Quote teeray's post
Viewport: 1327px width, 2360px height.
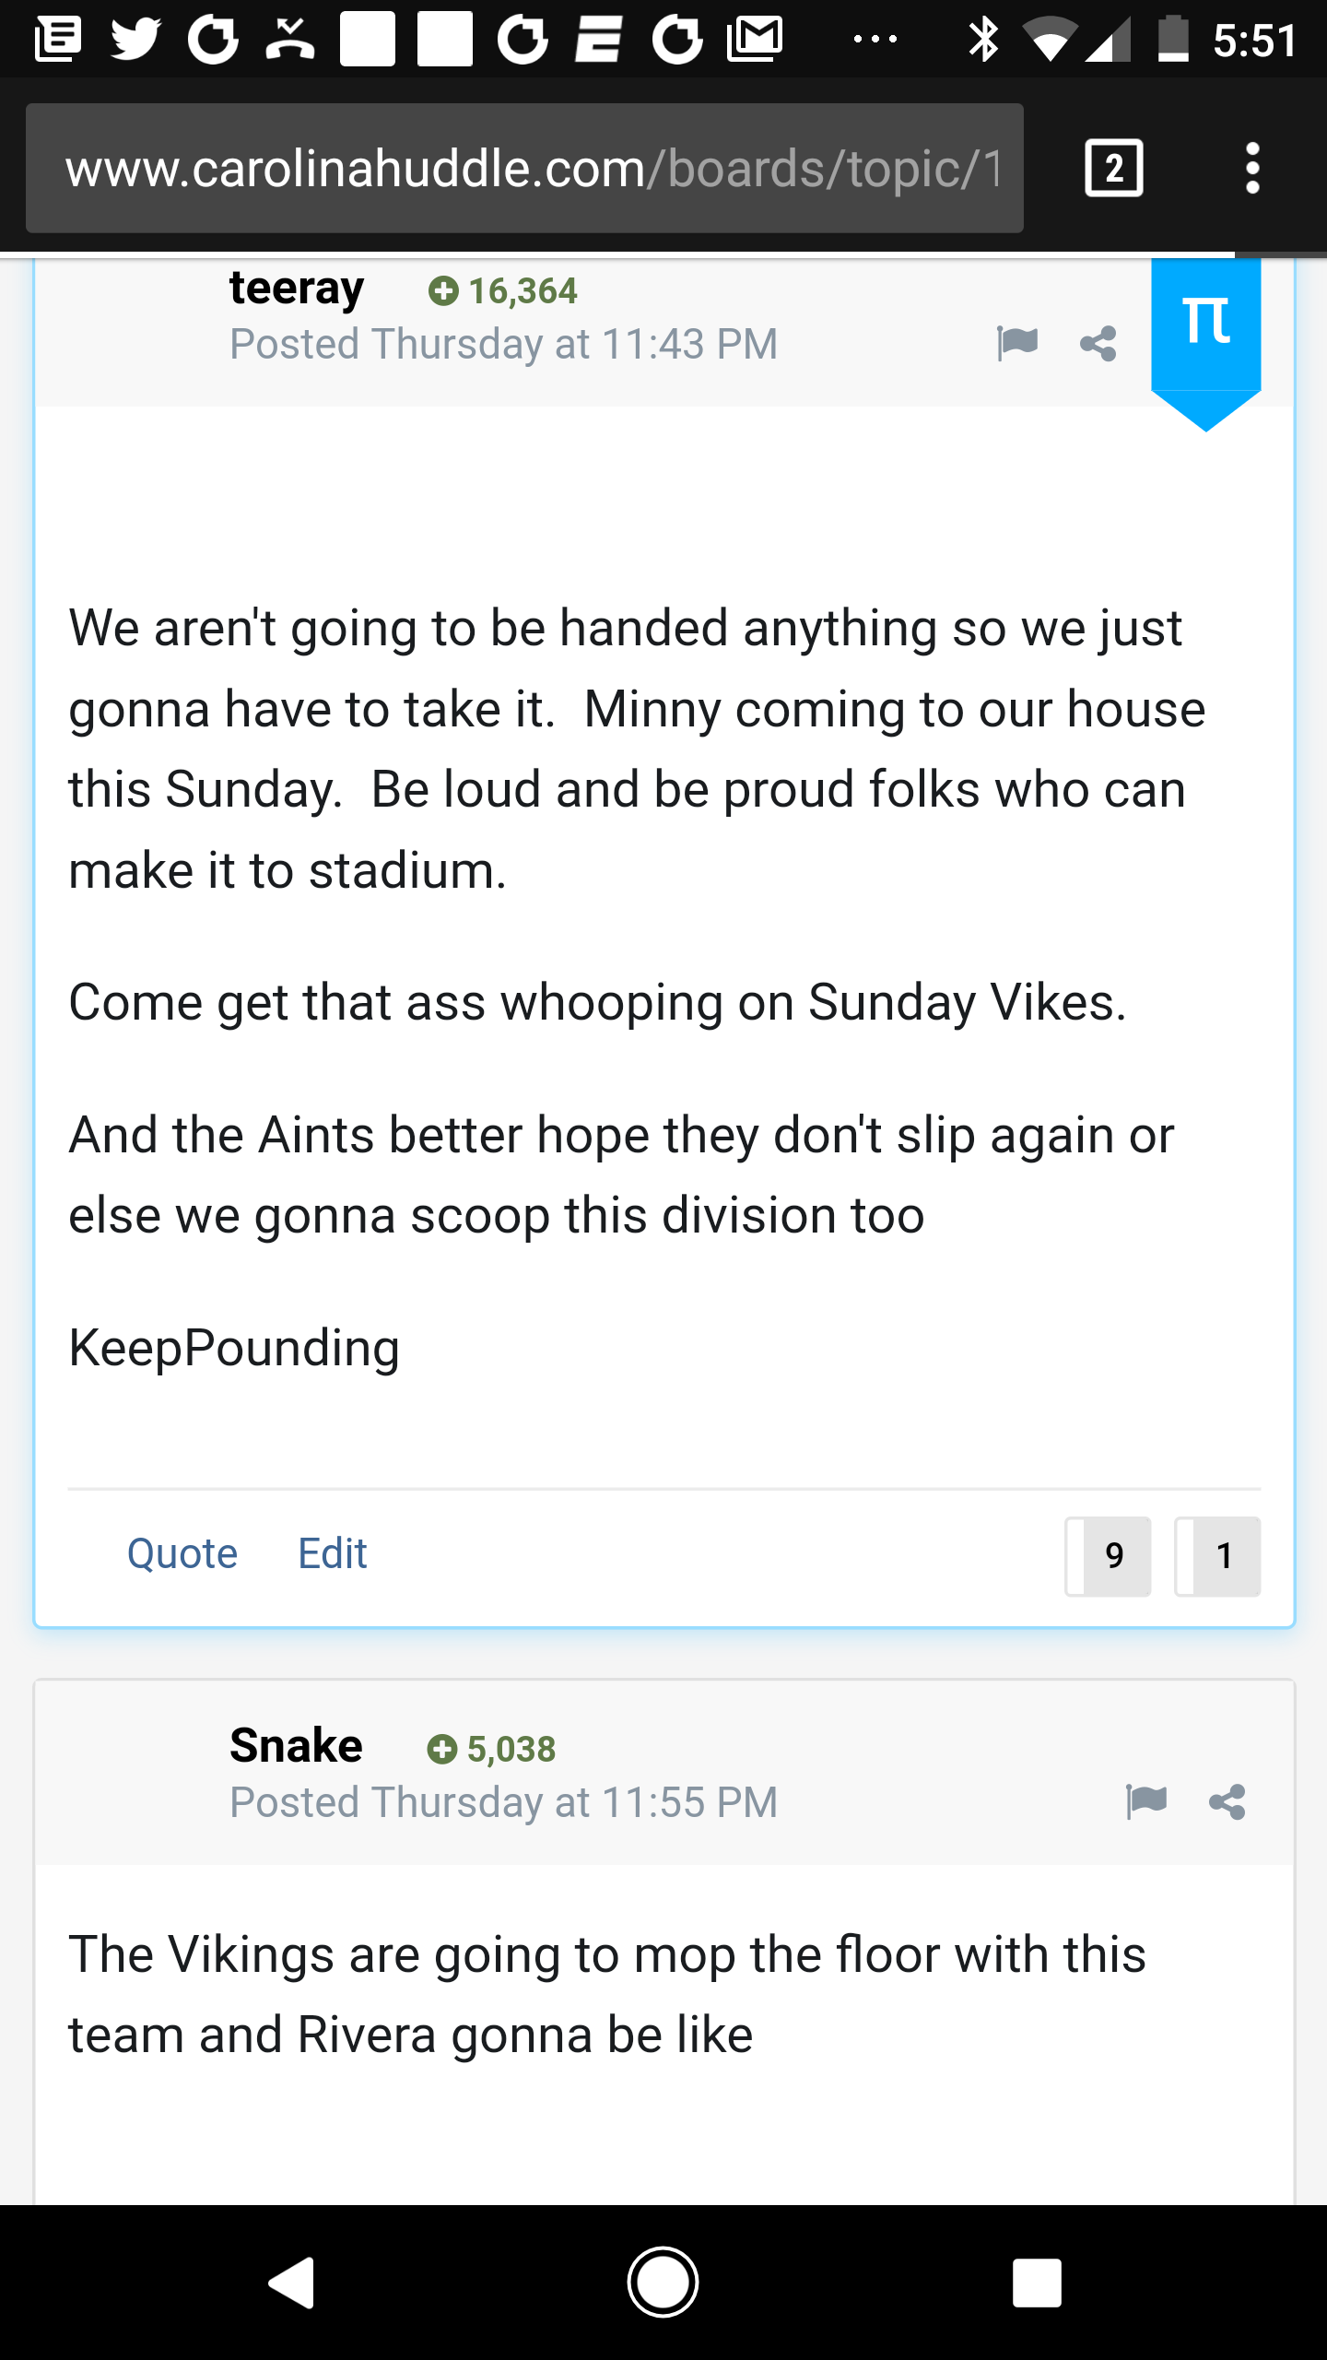point(182,1553)
